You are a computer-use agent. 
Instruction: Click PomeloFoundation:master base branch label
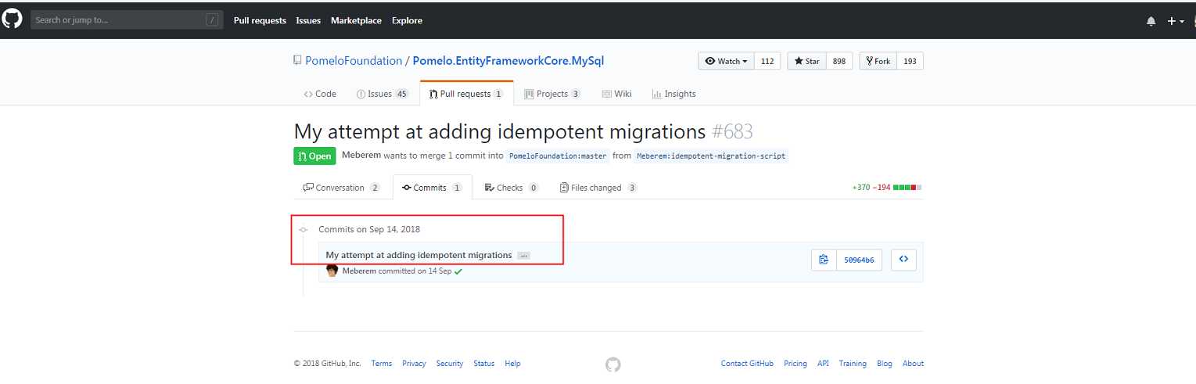558,156
